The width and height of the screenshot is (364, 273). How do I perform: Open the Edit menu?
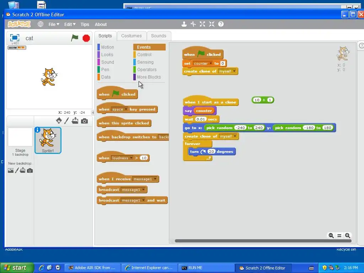point(70,25)
